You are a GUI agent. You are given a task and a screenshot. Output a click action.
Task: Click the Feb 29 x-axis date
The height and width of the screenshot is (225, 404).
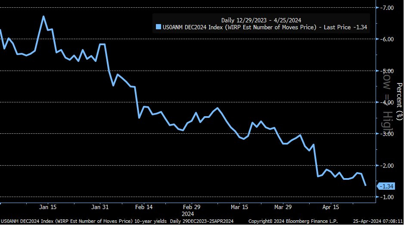coord(191,207)
